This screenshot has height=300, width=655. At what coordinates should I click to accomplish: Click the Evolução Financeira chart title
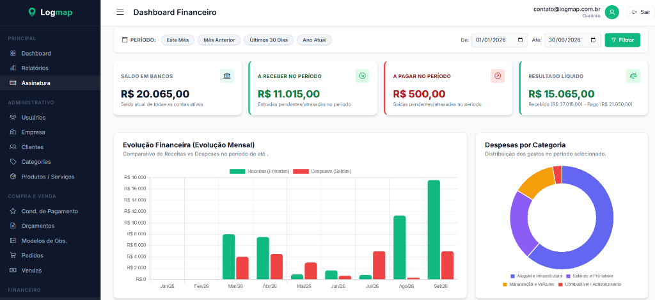click(x=189, y=145)
